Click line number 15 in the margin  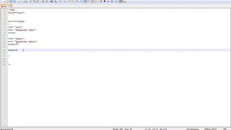(4, 50)
